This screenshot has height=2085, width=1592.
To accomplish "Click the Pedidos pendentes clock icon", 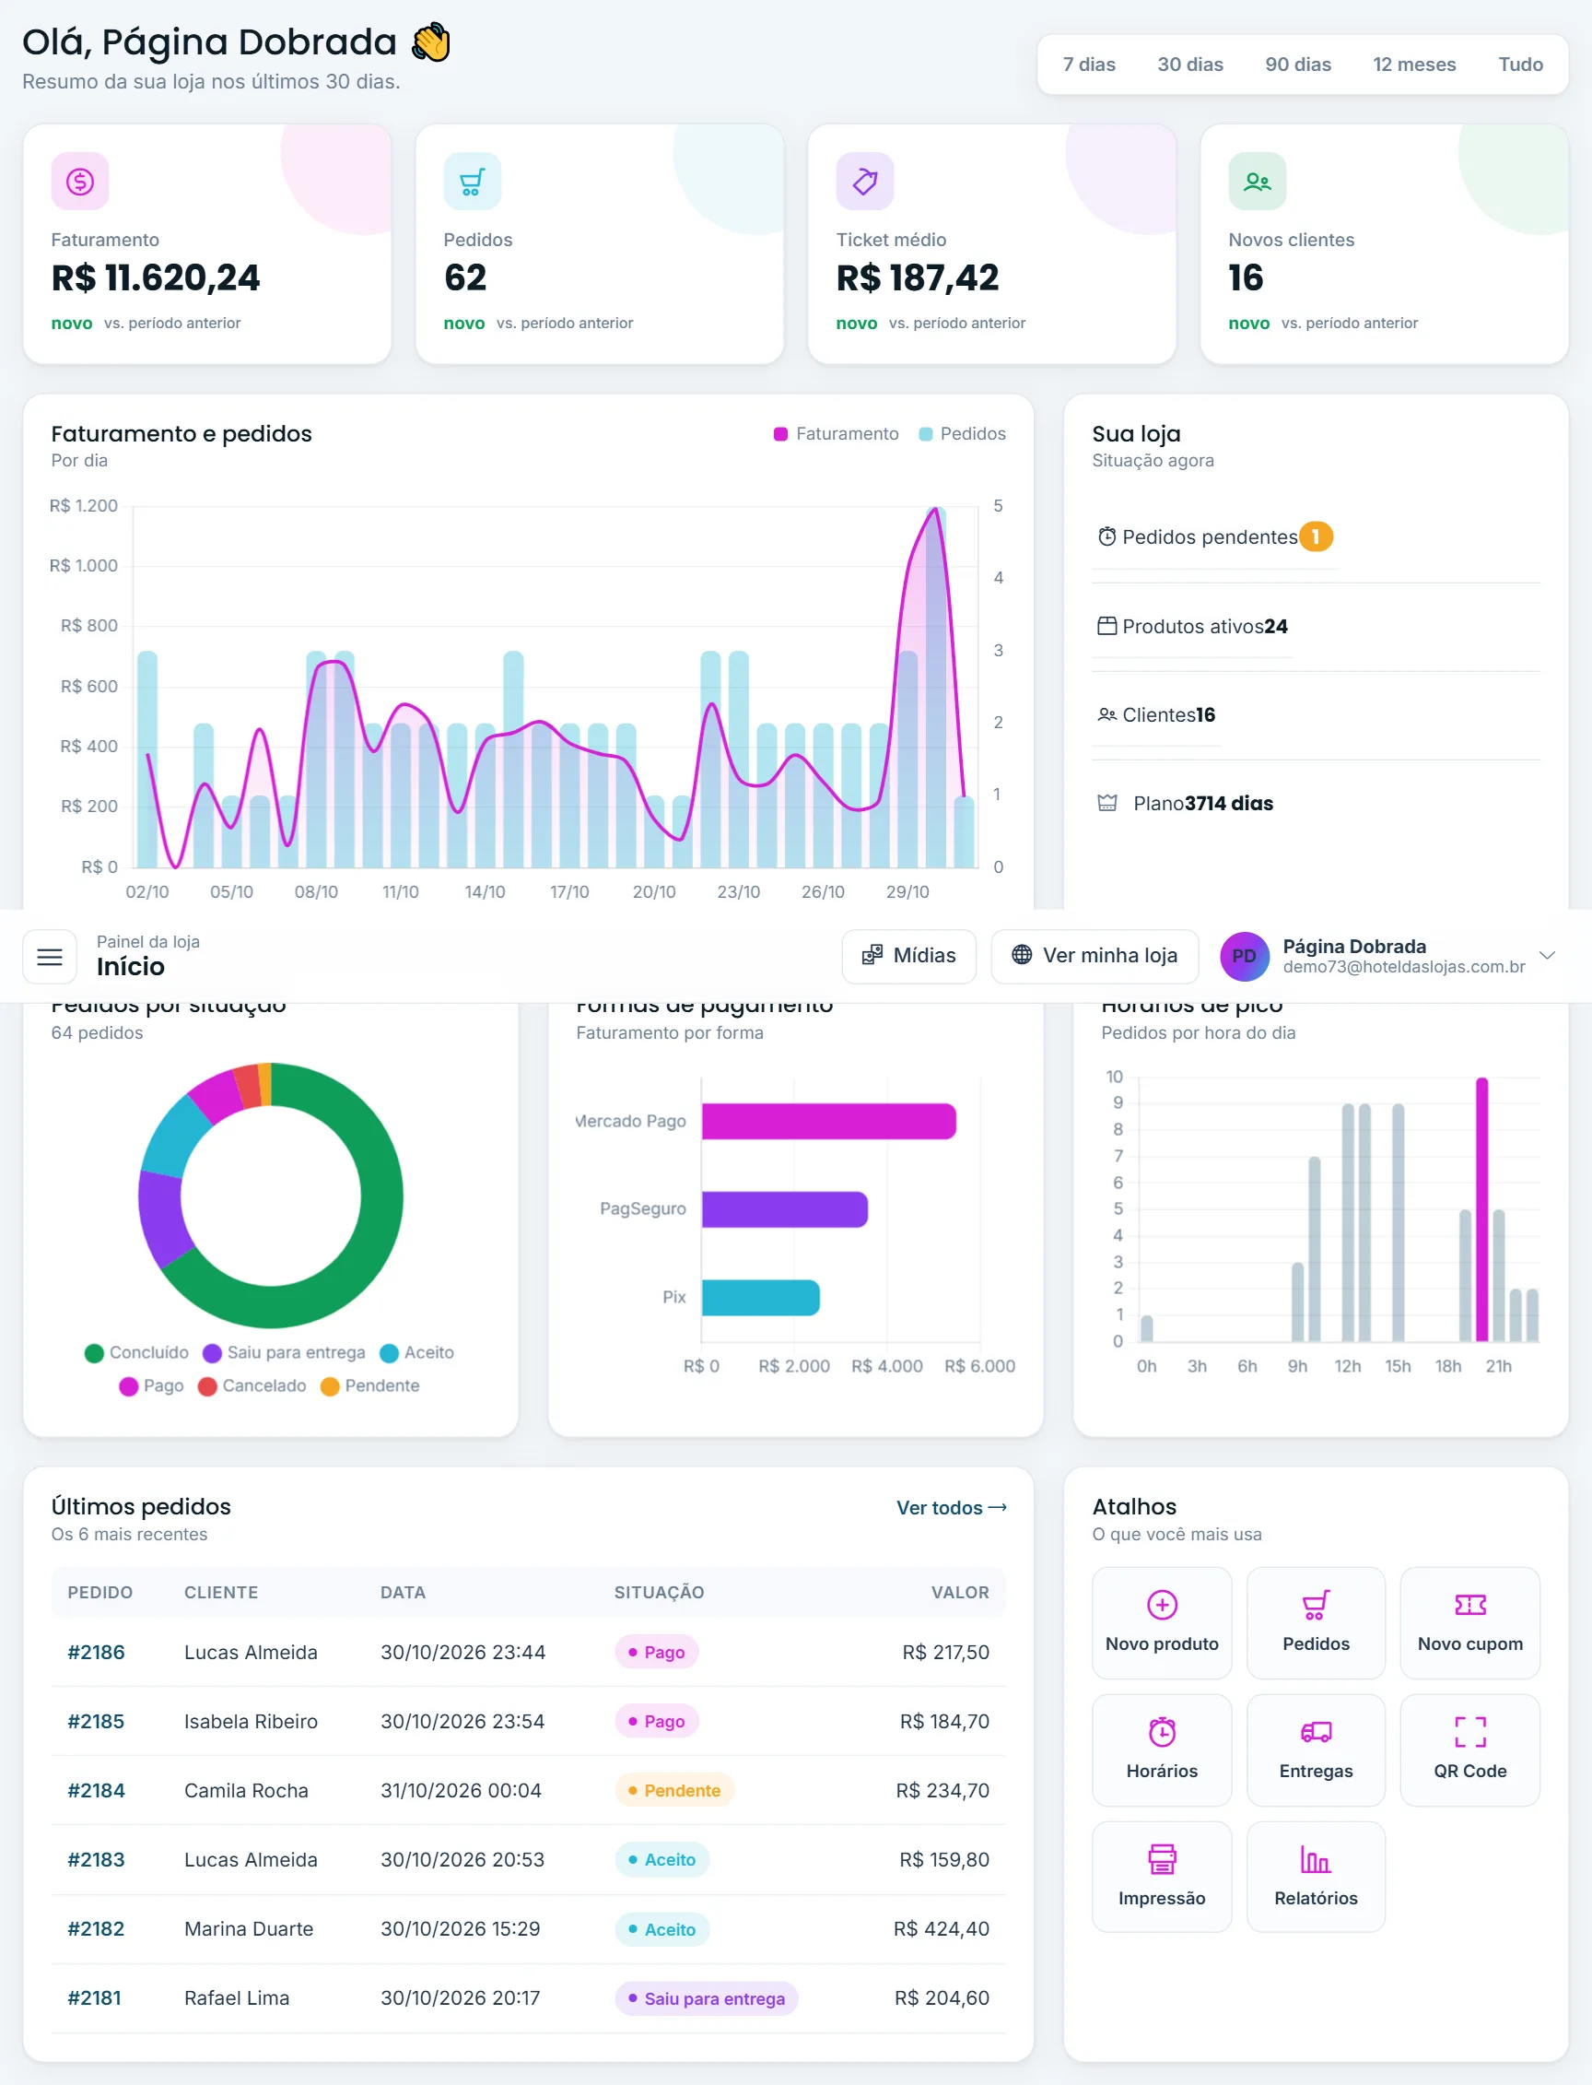I will [x=1106, y=536].
